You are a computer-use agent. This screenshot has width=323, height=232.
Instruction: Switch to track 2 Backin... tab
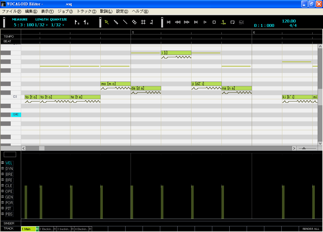tap(46, 229)
